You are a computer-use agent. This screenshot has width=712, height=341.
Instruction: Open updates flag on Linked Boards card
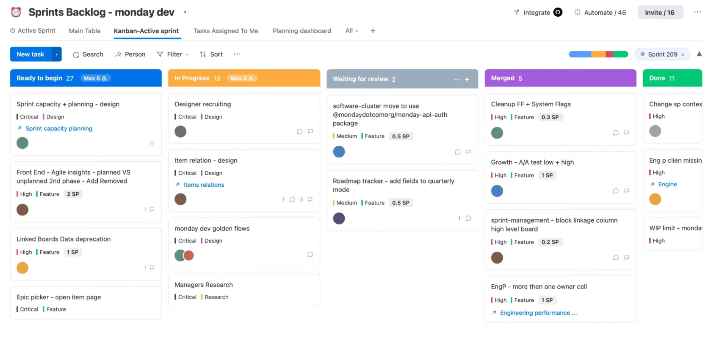pos(152,268)
